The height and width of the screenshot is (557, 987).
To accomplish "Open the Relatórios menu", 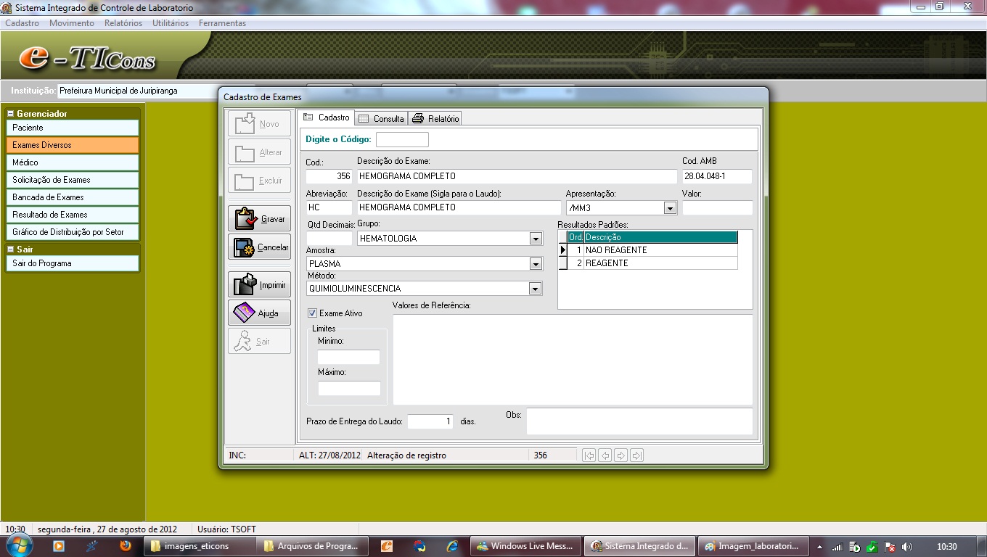I will point(123,23).
